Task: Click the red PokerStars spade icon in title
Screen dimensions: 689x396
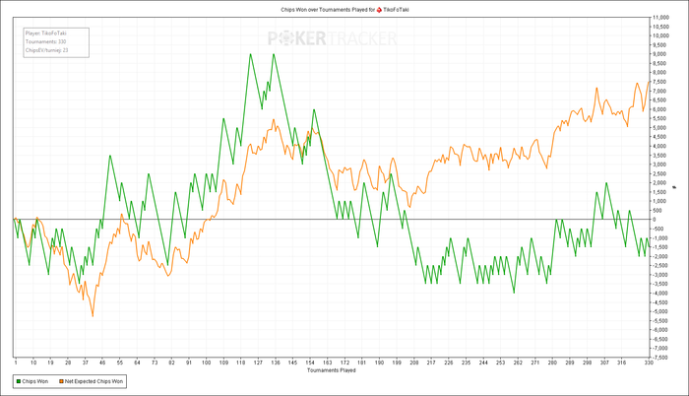Action: coord(379,9)
